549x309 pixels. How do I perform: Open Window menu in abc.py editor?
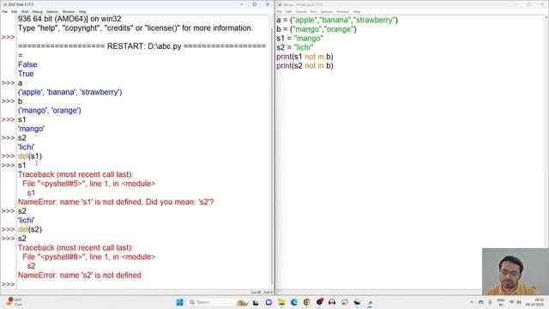pos(343,11)
